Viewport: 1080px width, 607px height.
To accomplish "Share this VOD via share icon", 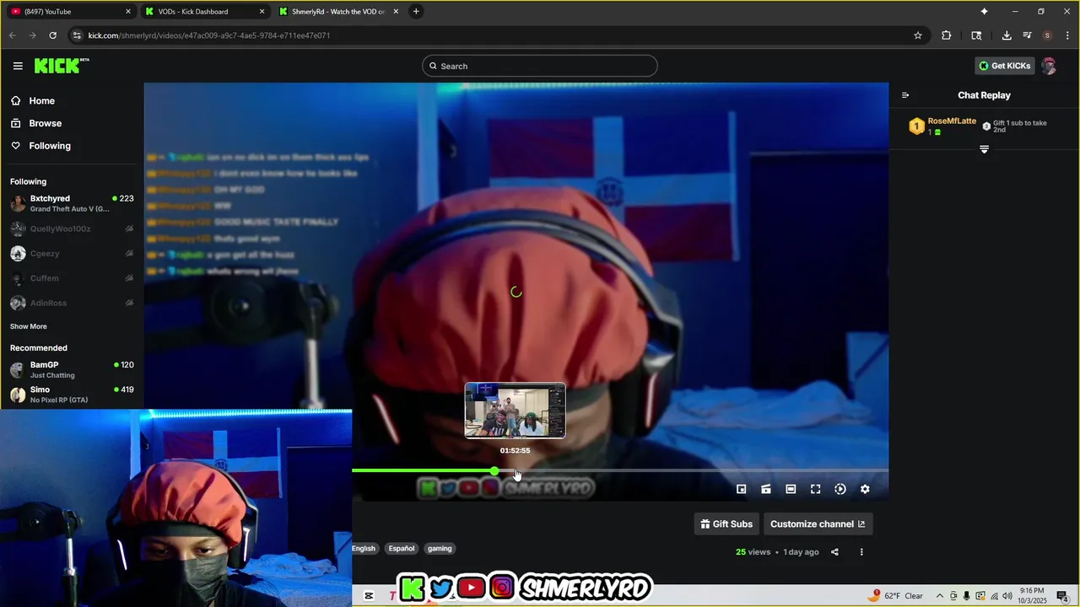I will (834, 552).
